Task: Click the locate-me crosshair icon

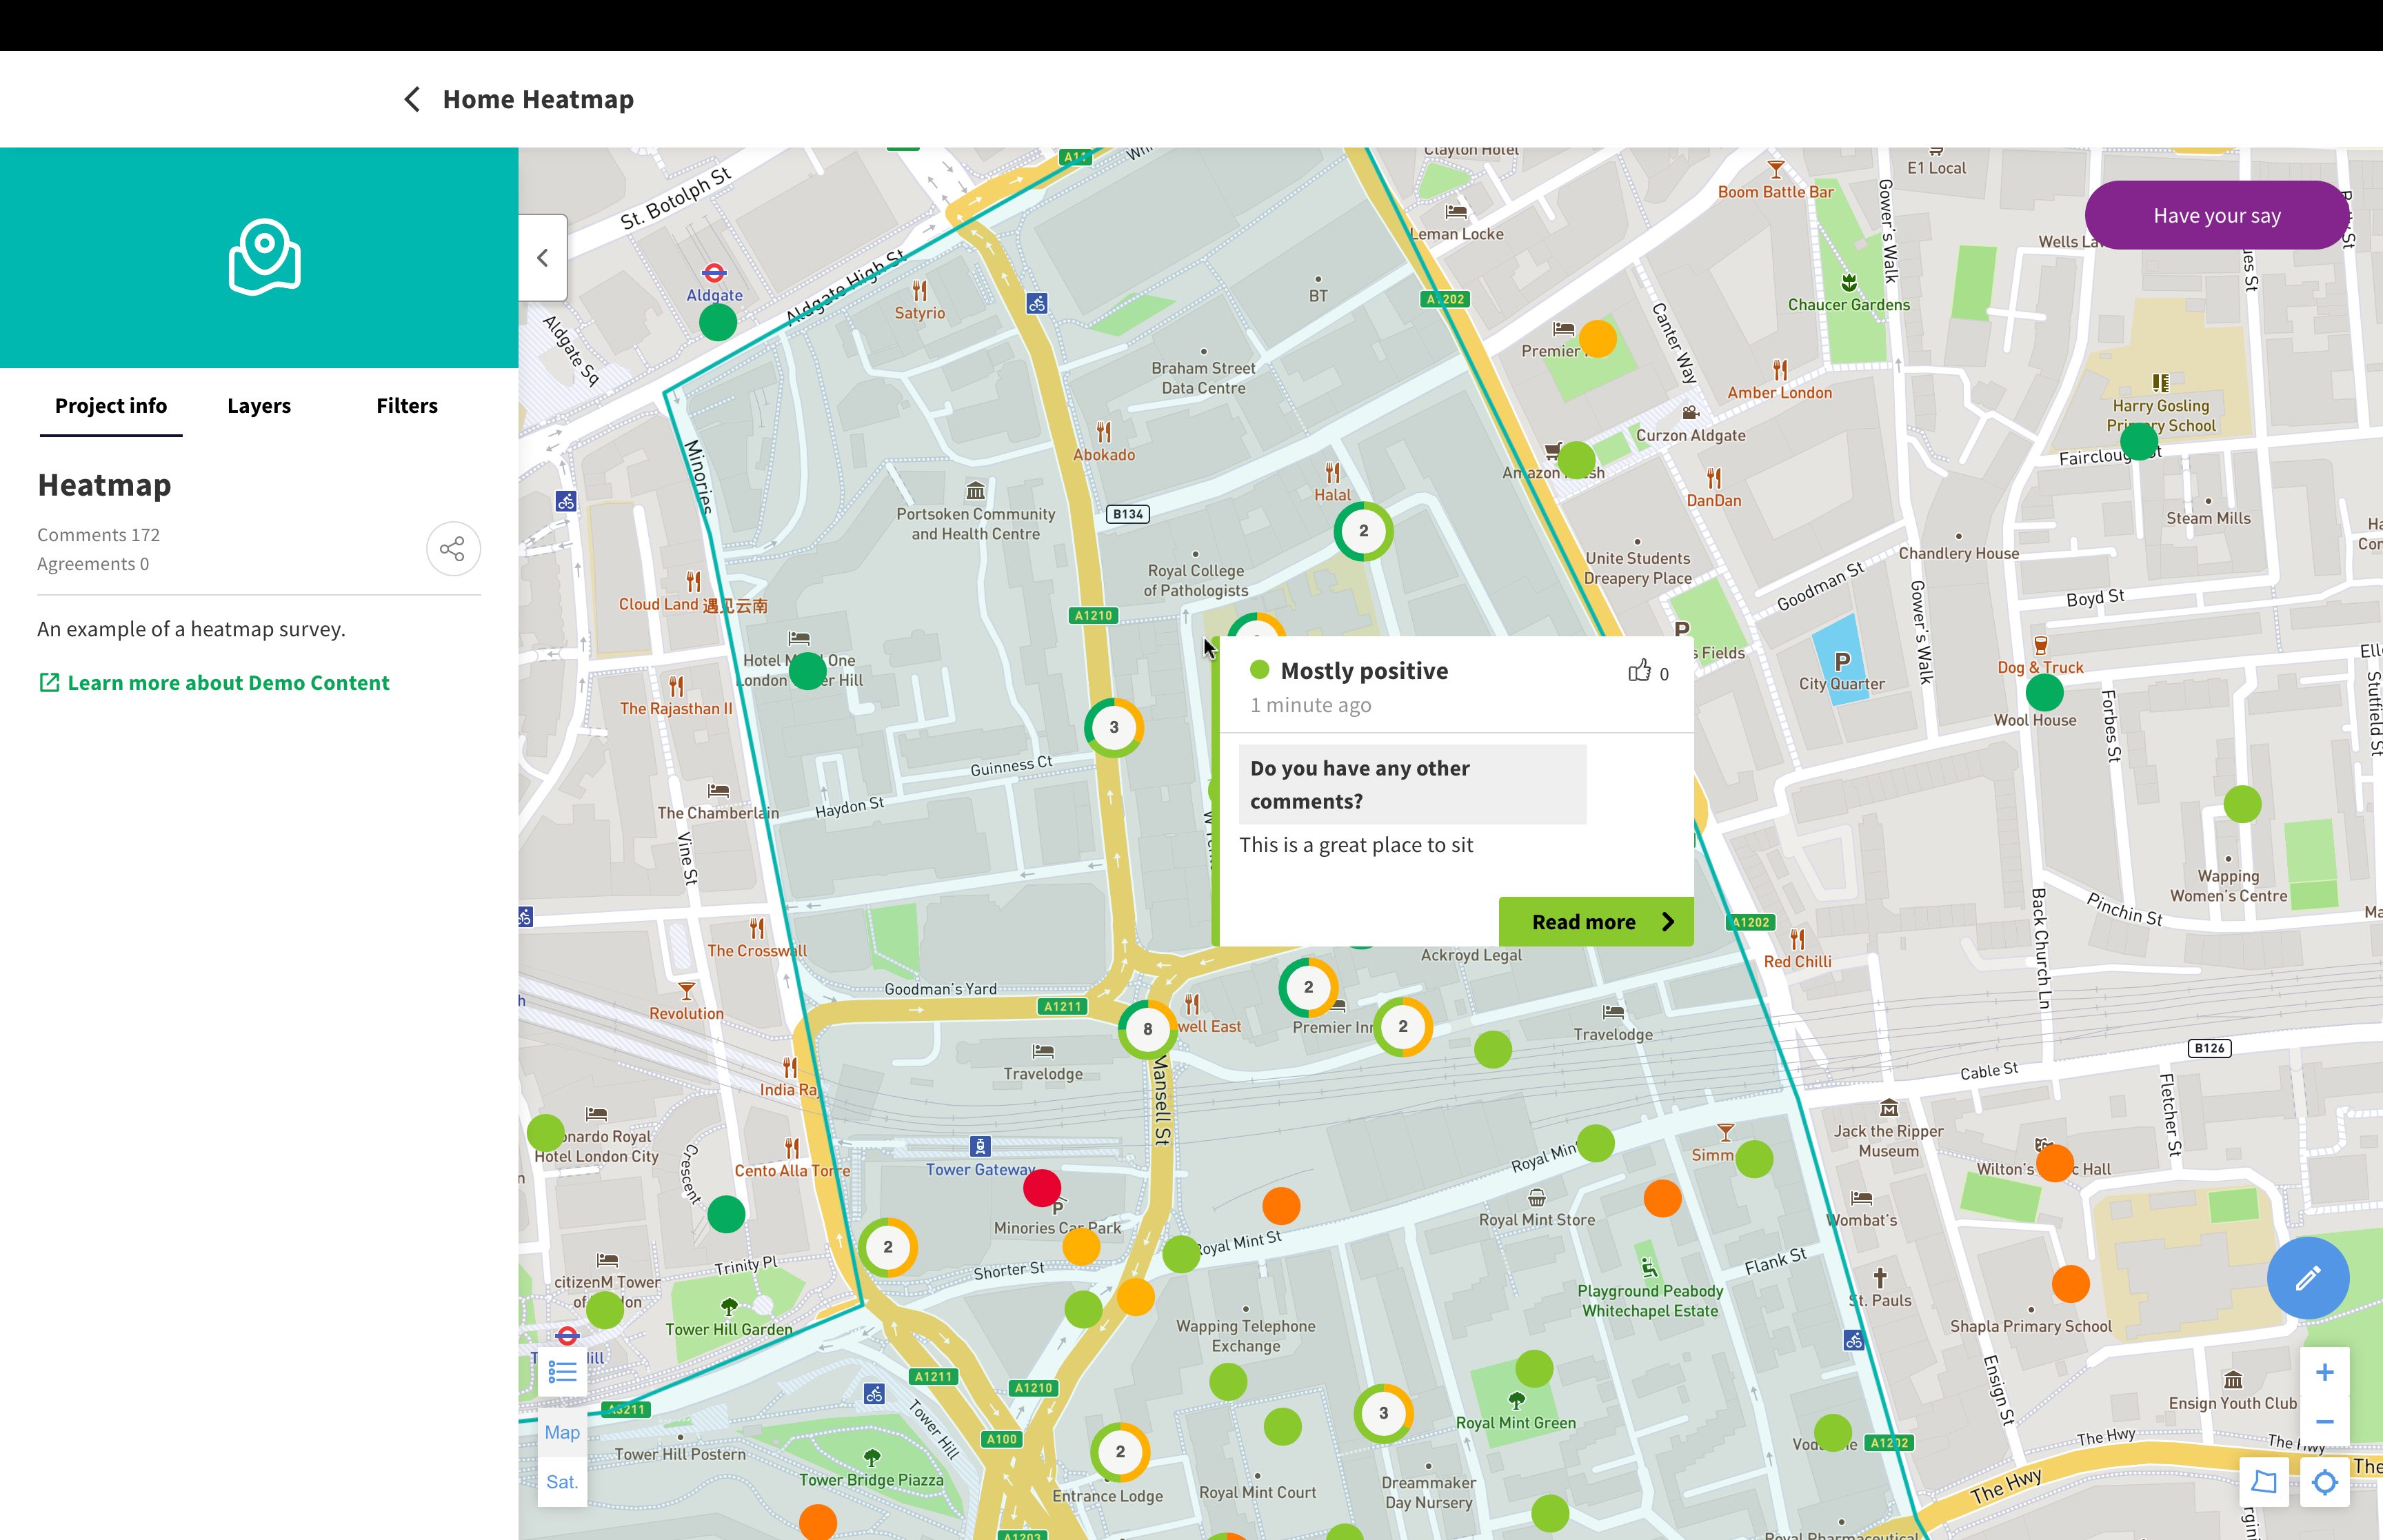Action: 2324,1482
